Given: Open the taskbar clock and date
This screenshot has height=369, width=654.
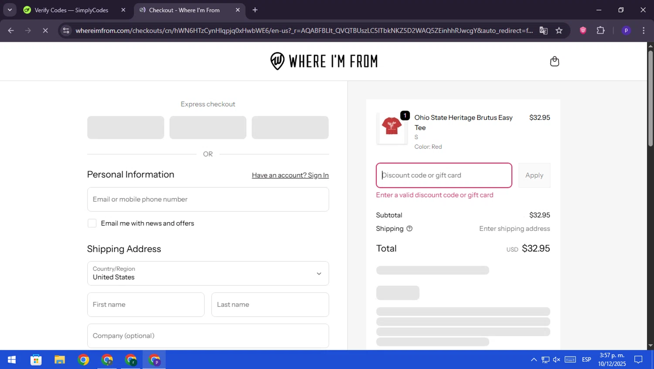Looking at the screenshot, I should click(x=612, y=360).
